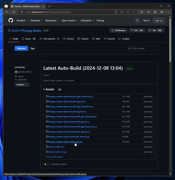Open the Solutions dropdown menu
This screenshot has height=180, width=175.
[37, 20]
